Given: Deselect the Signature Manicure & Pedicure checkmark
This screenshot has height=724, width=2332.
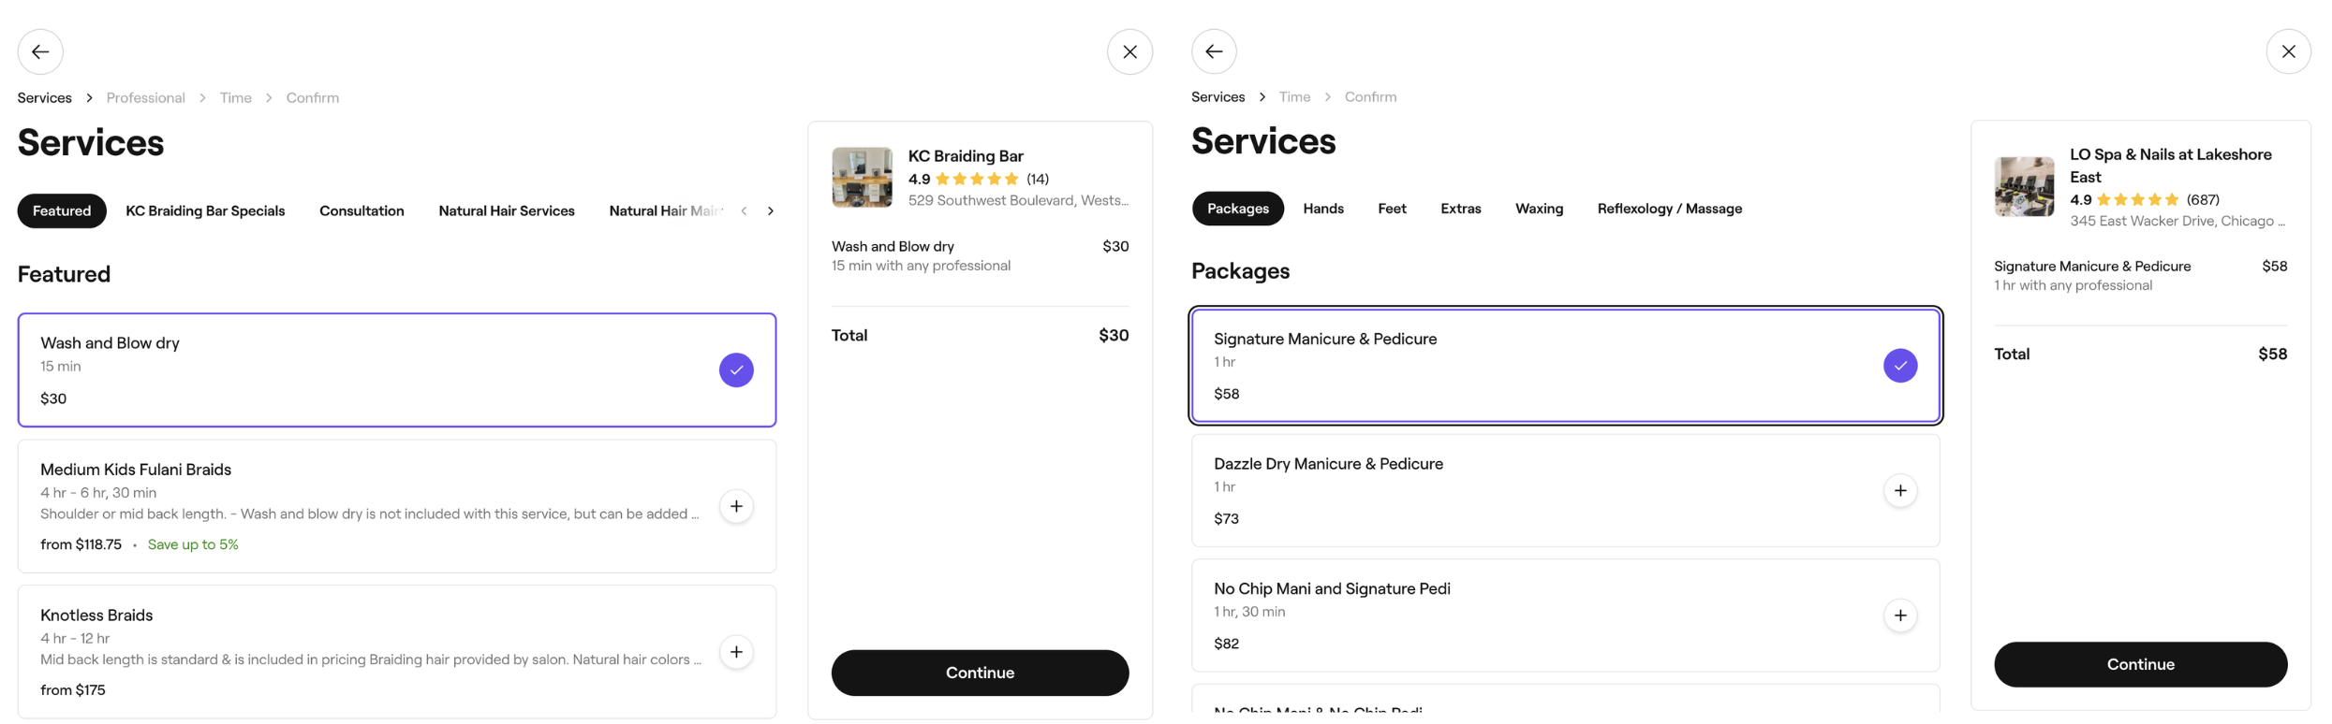Looking at the screenshot, I should pyautogui.click(x=1899, y=366).
